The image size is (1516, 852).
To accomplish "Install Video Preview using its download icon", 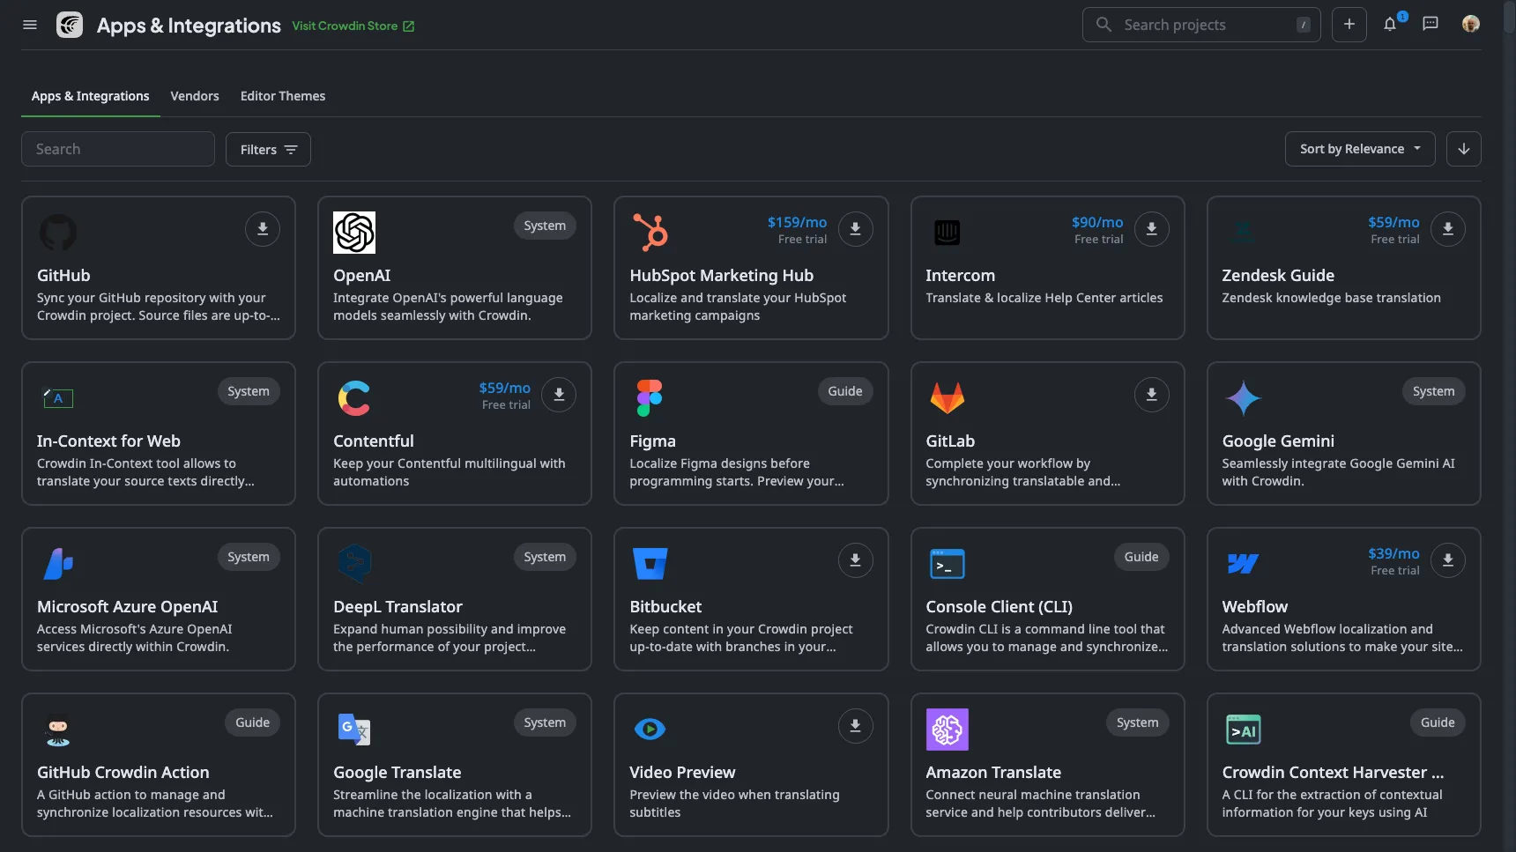I will (x=855, y=726).
